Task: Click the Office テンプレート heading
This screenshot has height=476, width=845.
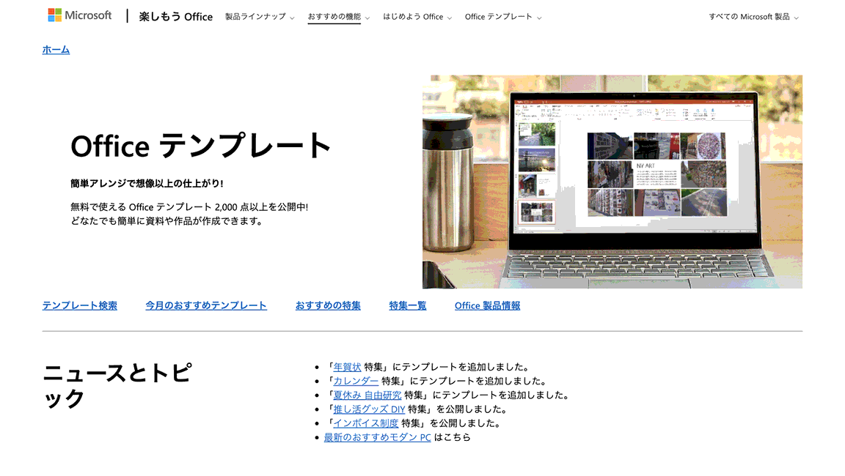Action: tap(200, 146)
